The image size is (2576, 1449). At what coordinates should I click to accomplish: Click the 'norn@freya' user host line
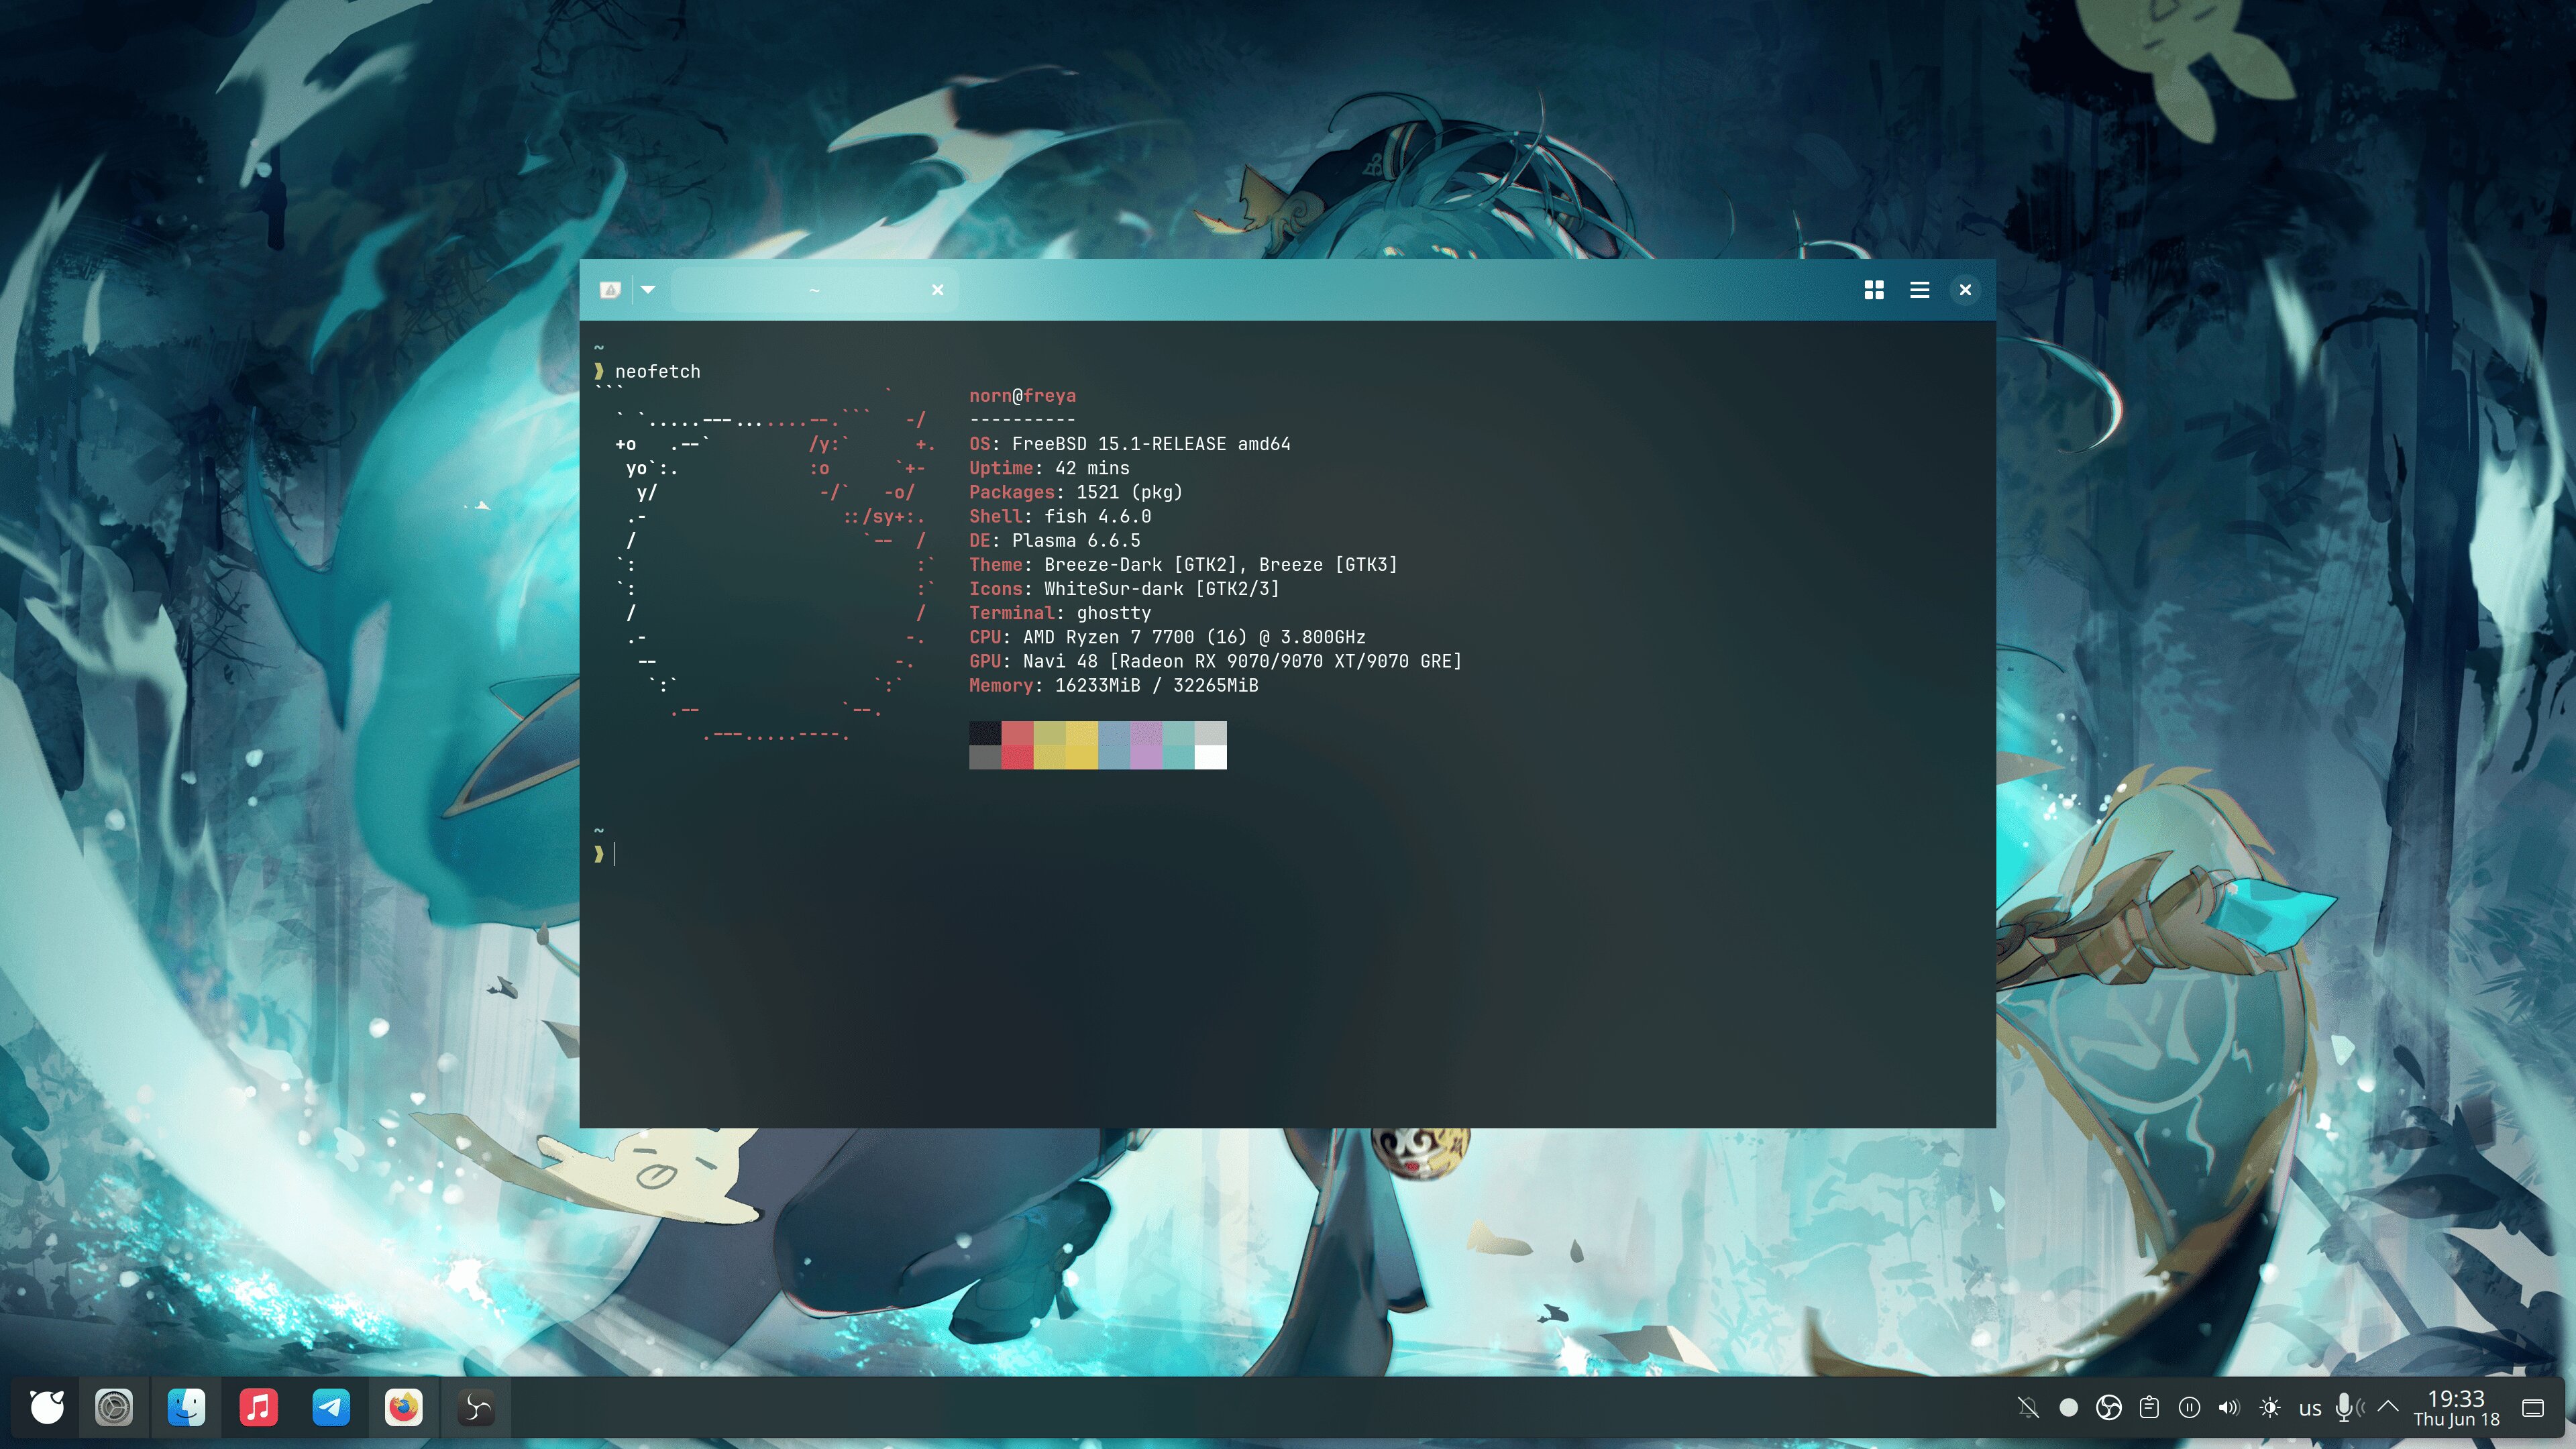pos(1022,396)
